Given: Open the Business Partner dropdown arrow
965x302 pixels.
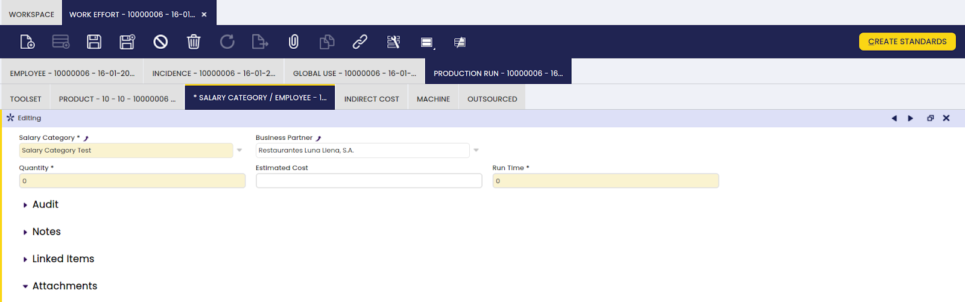Looking at the screenshot, I should pos(476,150).
